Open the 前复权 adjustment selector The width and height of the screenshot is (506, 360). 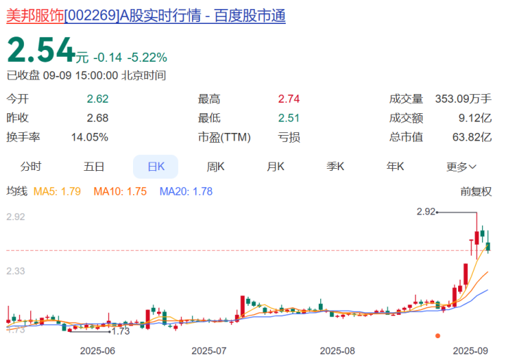tap(476, 191)
